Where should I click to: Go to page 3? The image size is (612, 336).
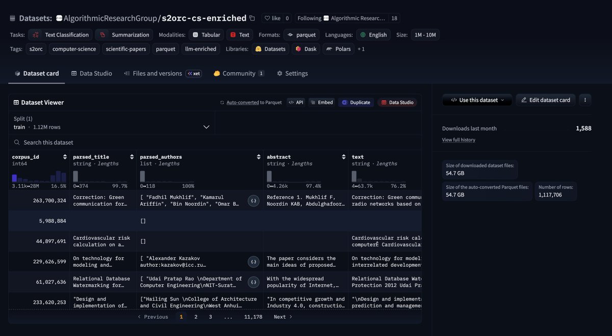[210, 317]
